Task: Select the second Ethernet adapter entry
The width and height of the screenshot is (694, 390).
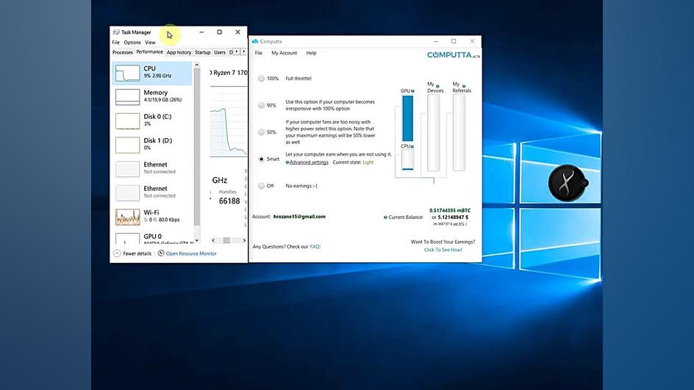Action: (x=152, y=192)
